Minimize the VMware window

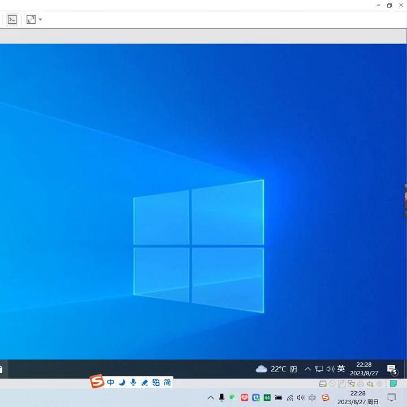(378, 5)
